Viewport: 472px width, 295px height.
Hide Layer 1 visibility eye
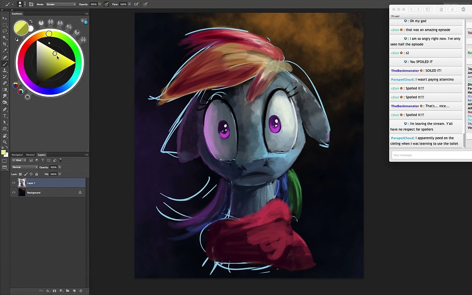click(14, 183)
